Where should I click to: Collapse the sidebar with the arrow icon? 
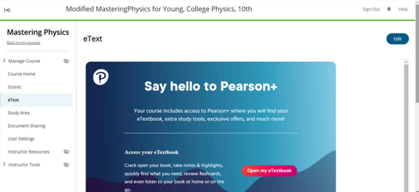(x=8, y=10)
